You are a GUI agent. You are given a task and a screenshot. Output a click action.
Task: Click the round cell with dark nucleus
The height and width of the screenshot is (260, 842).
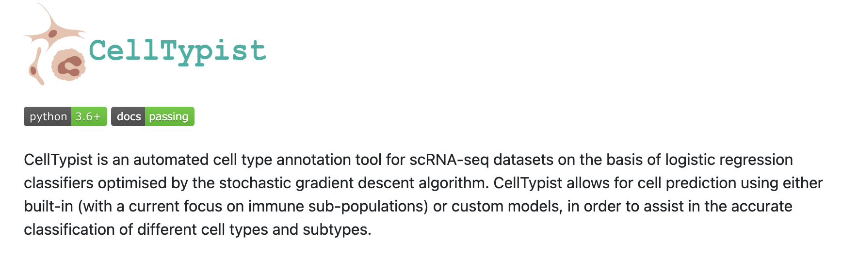click(x=69, y=65)
